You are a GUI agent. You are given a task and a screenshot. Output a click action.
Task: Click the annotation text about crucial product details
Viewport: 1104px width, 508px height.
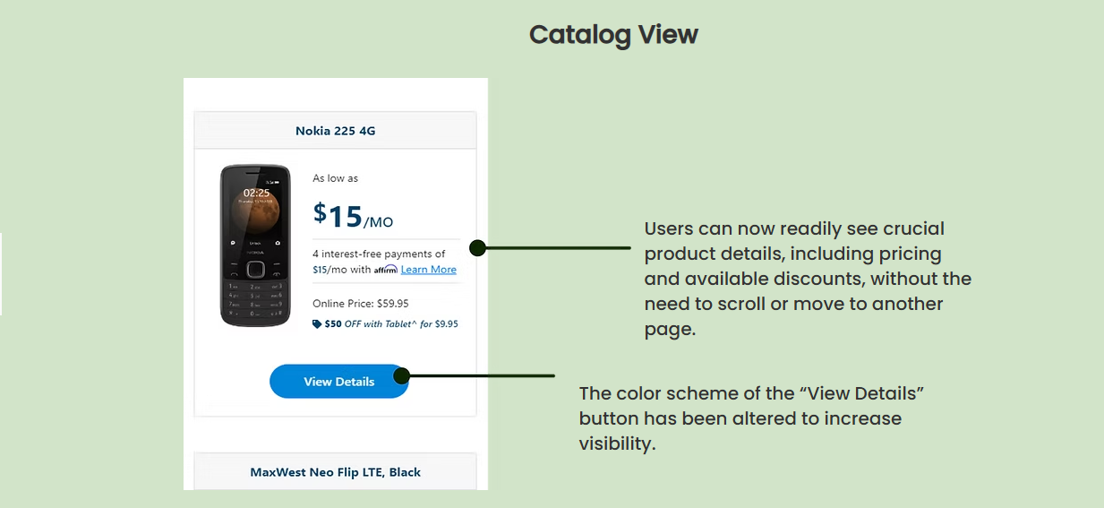pos(806,279)
